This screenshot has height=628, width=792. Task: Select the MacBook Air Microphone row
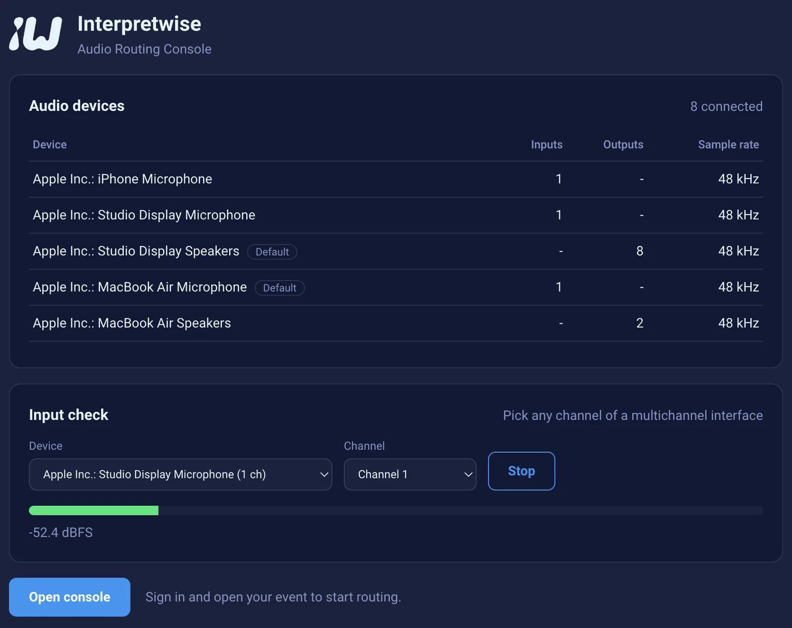click(x=396, y=288)
